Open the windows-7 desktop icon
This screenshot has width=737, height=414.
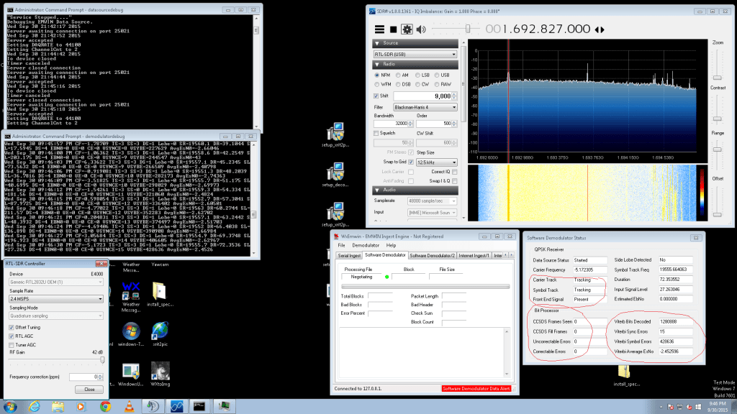[x=131, y=334]
